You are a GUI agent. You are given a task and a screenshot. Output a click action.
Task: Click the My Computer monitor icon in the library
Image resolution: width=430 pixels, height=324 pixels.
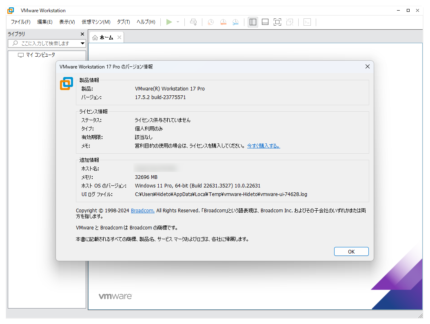(21, 55)
